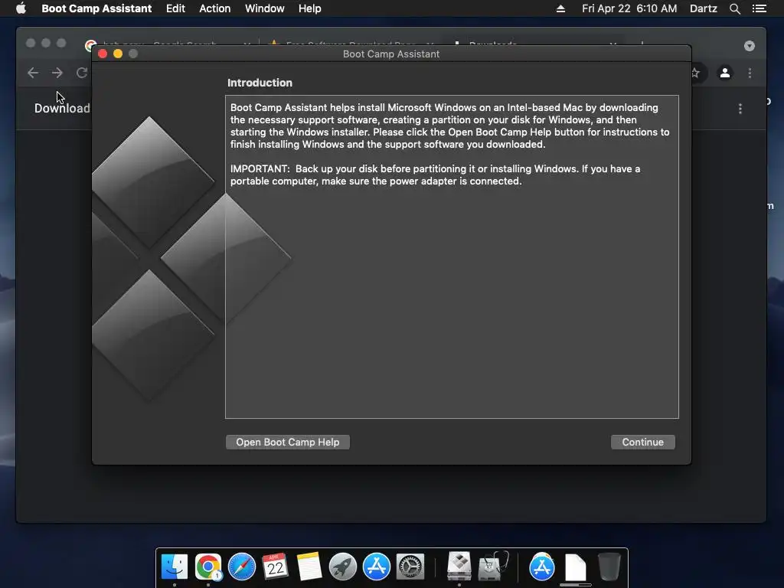Open Safari from the Dock
Viewport: 784px width, 588px height.
pyautogui.click(x=241, y=567)
